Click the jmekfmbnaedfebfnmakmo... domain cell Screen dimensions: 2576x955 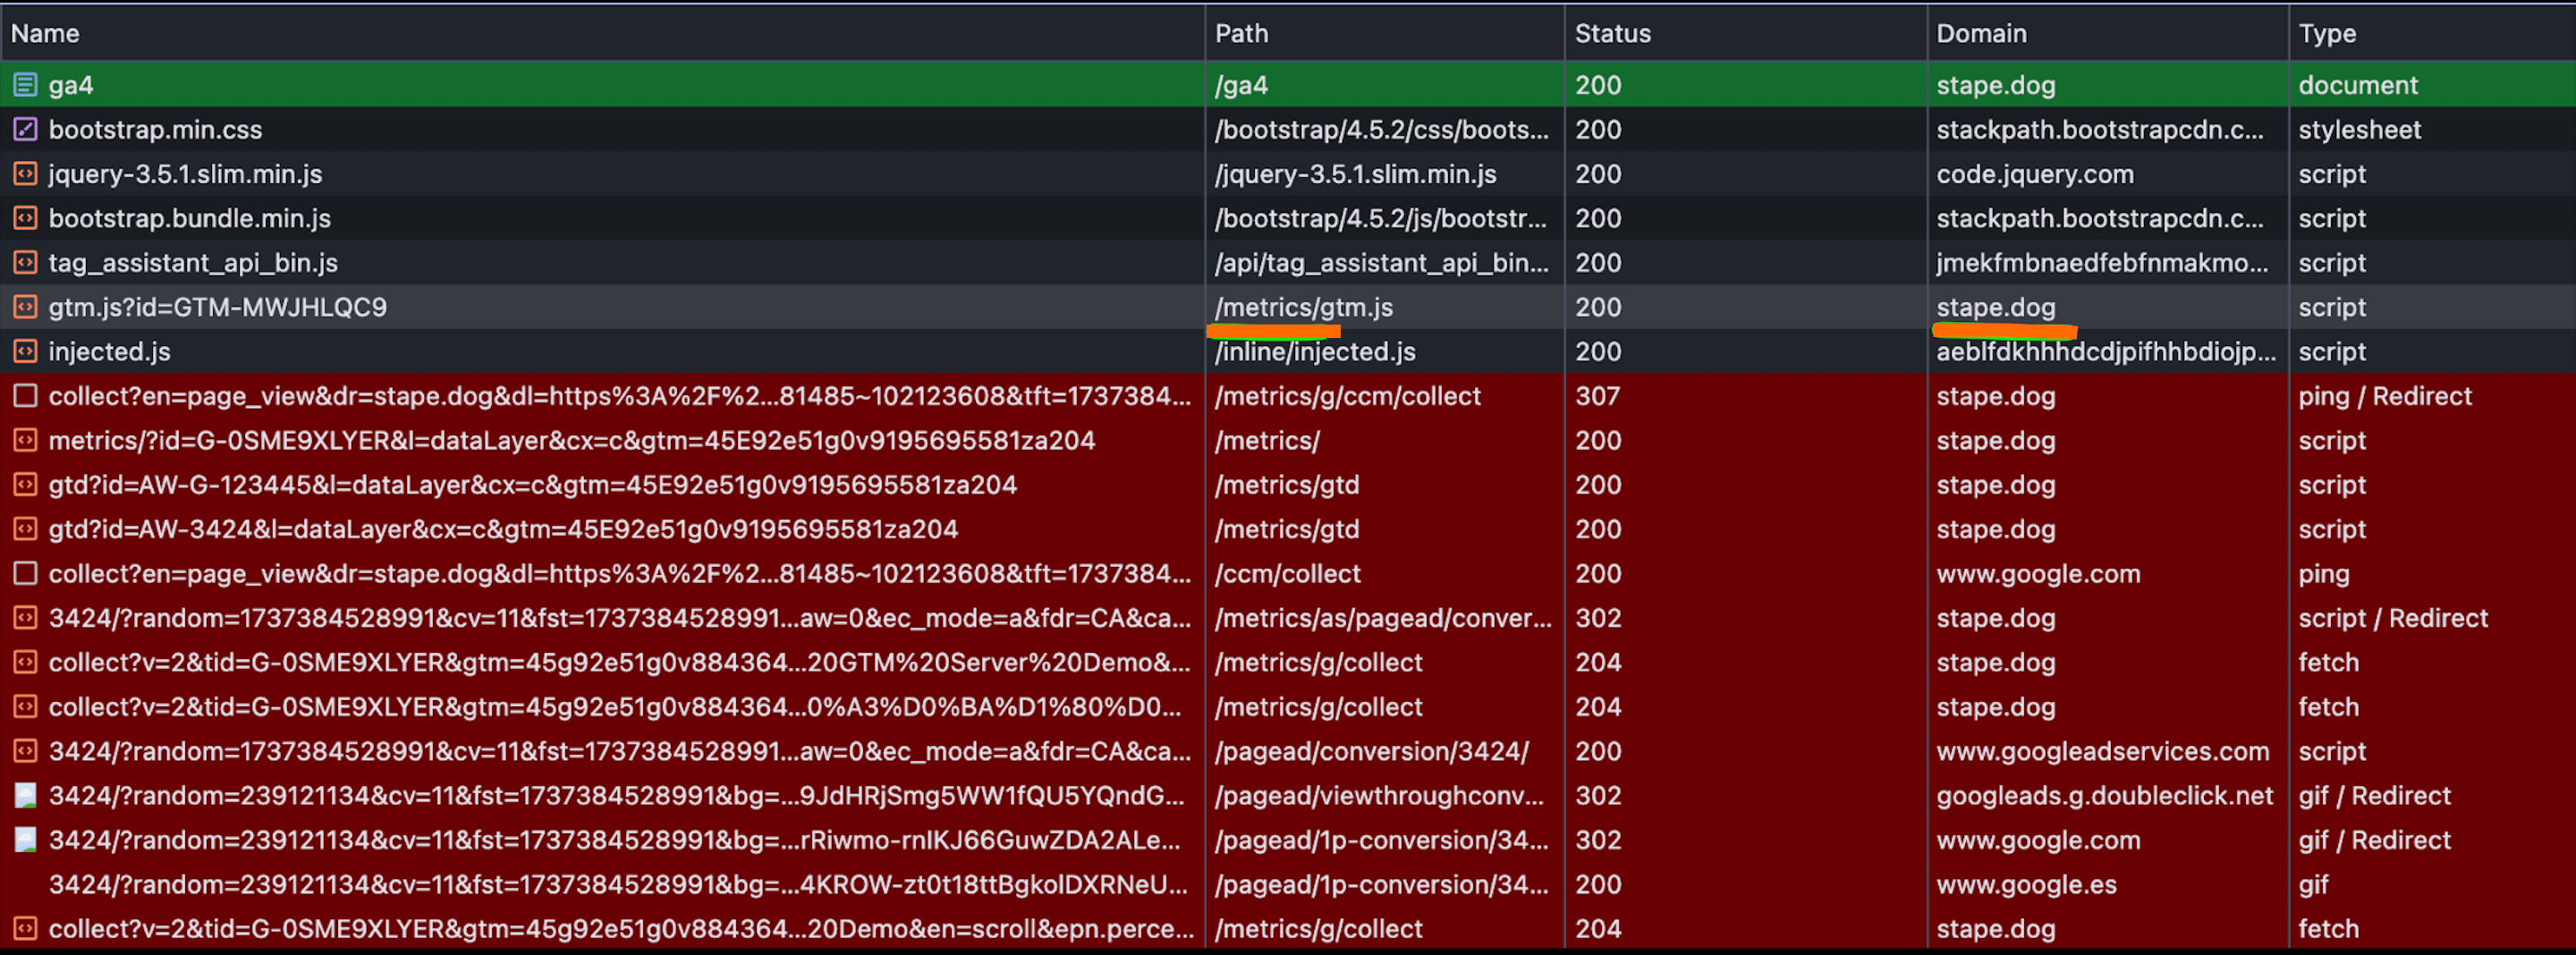coord(2102,262)
